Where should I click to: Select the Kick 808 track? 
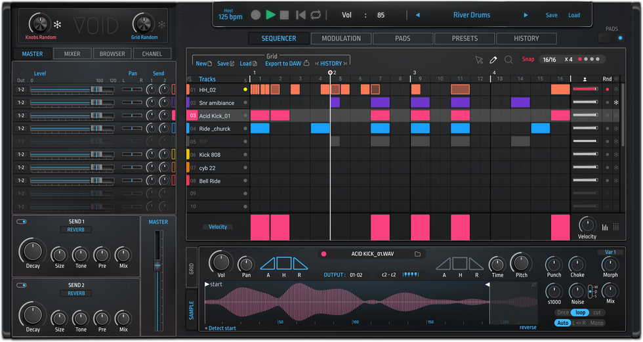pos(210,155)
